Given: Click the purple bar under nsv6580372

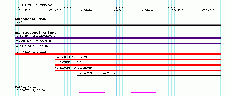Looking at the screenshot, I should coord(118,44).
